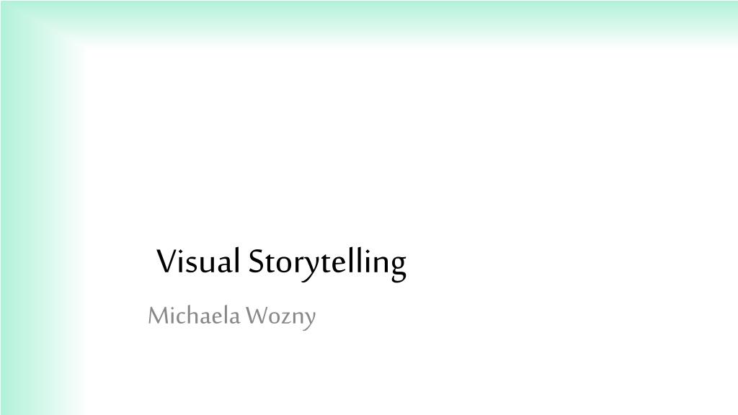Click the word Storytelling in the title
Image resolution: width=738 pixels, height=415 pixels.
[327, 264]
